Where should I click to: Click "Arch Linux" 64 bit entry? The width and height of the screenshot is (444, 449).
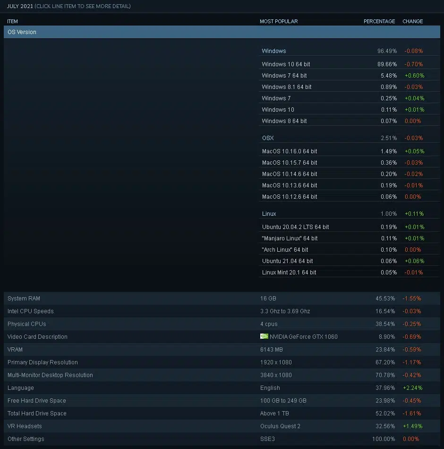[x=350, y=250]
